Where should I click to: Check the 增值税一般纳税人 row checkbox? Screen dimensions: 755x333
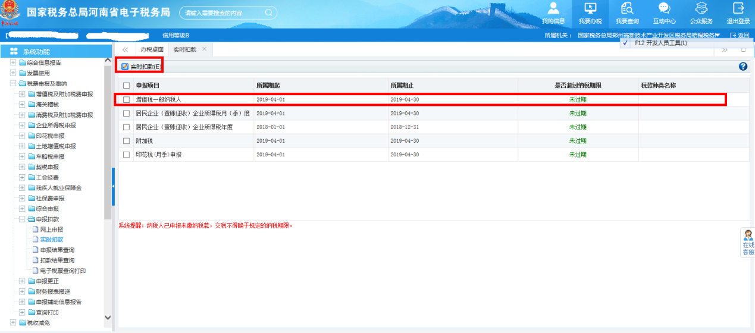[x=126, y=100]
